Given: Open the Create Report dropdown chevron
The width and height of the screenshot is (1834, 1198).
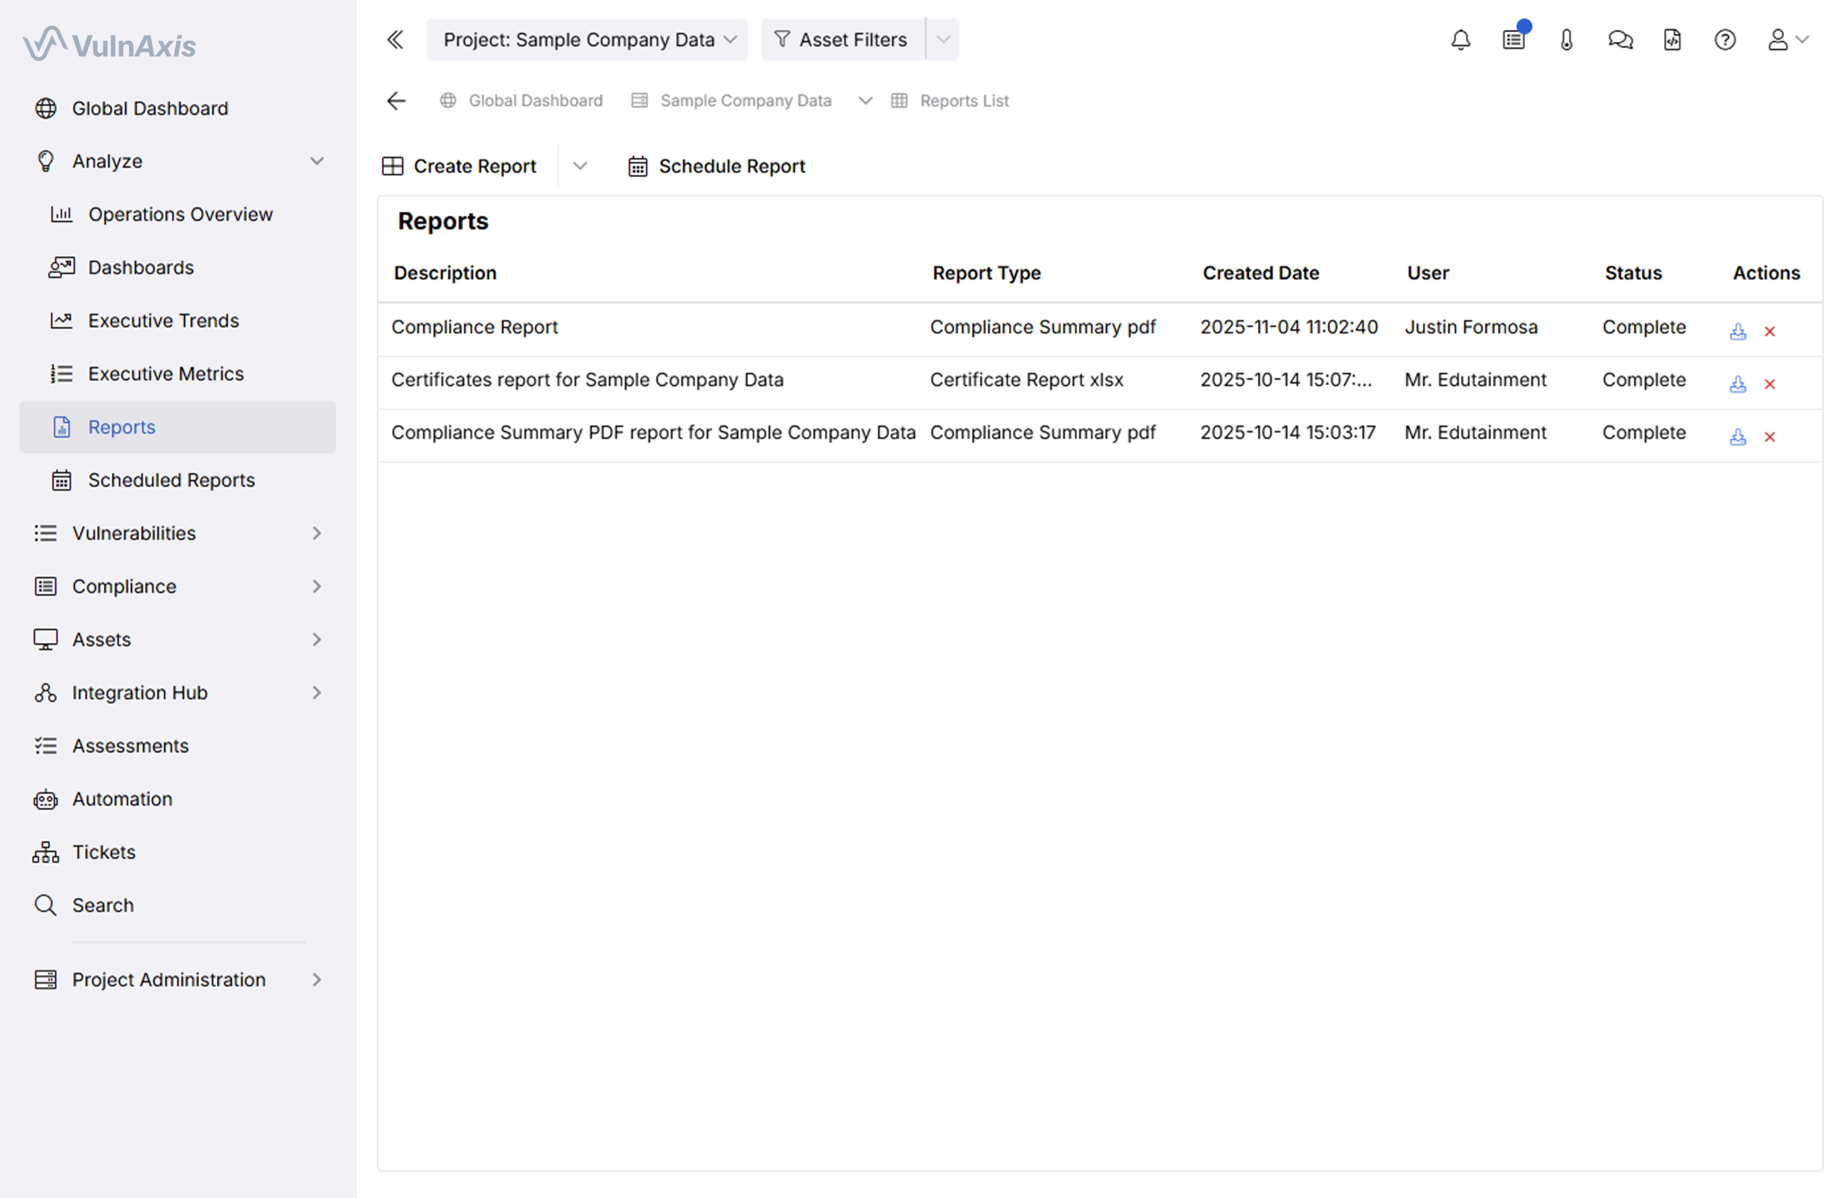Looking at the screenshot, I should (x=580, y=166).
